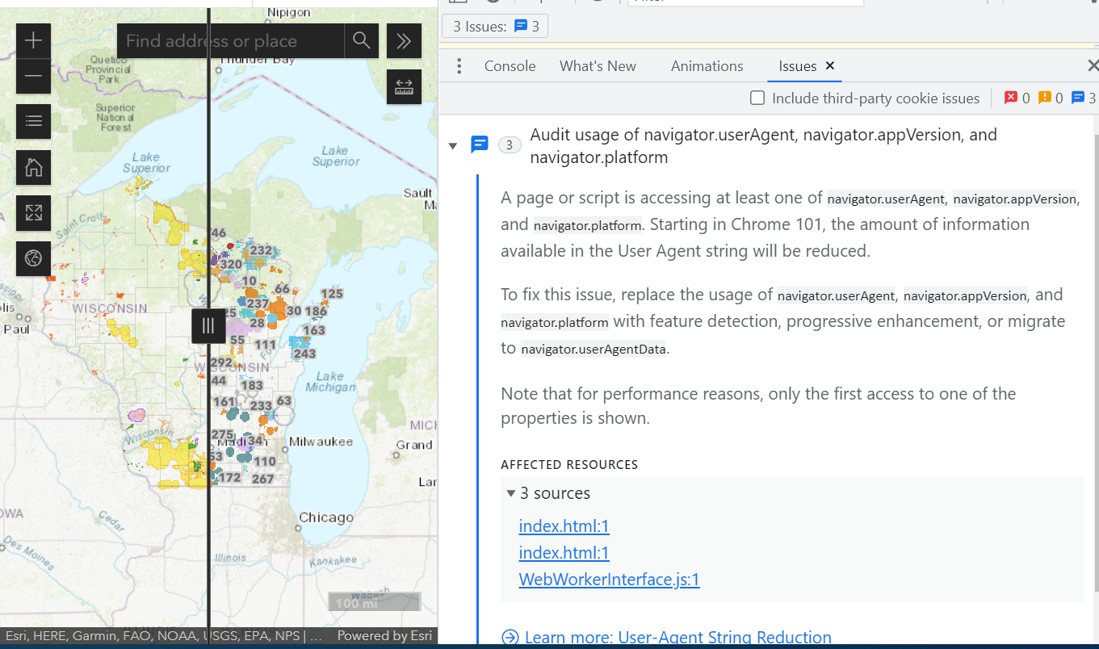Click the globe basemap icon

click(33, 258)
